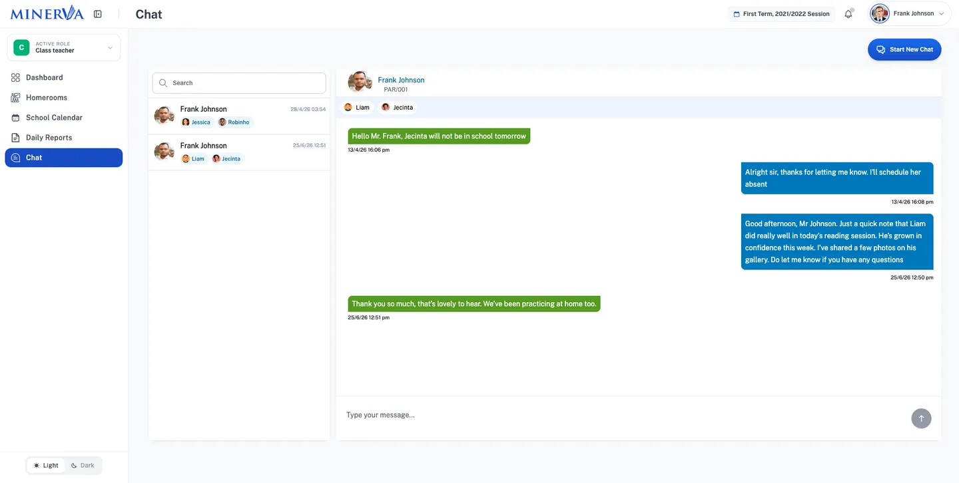Open Frank Johnson chat with Jessica, Robinho
959x483 pixels.
239,116
